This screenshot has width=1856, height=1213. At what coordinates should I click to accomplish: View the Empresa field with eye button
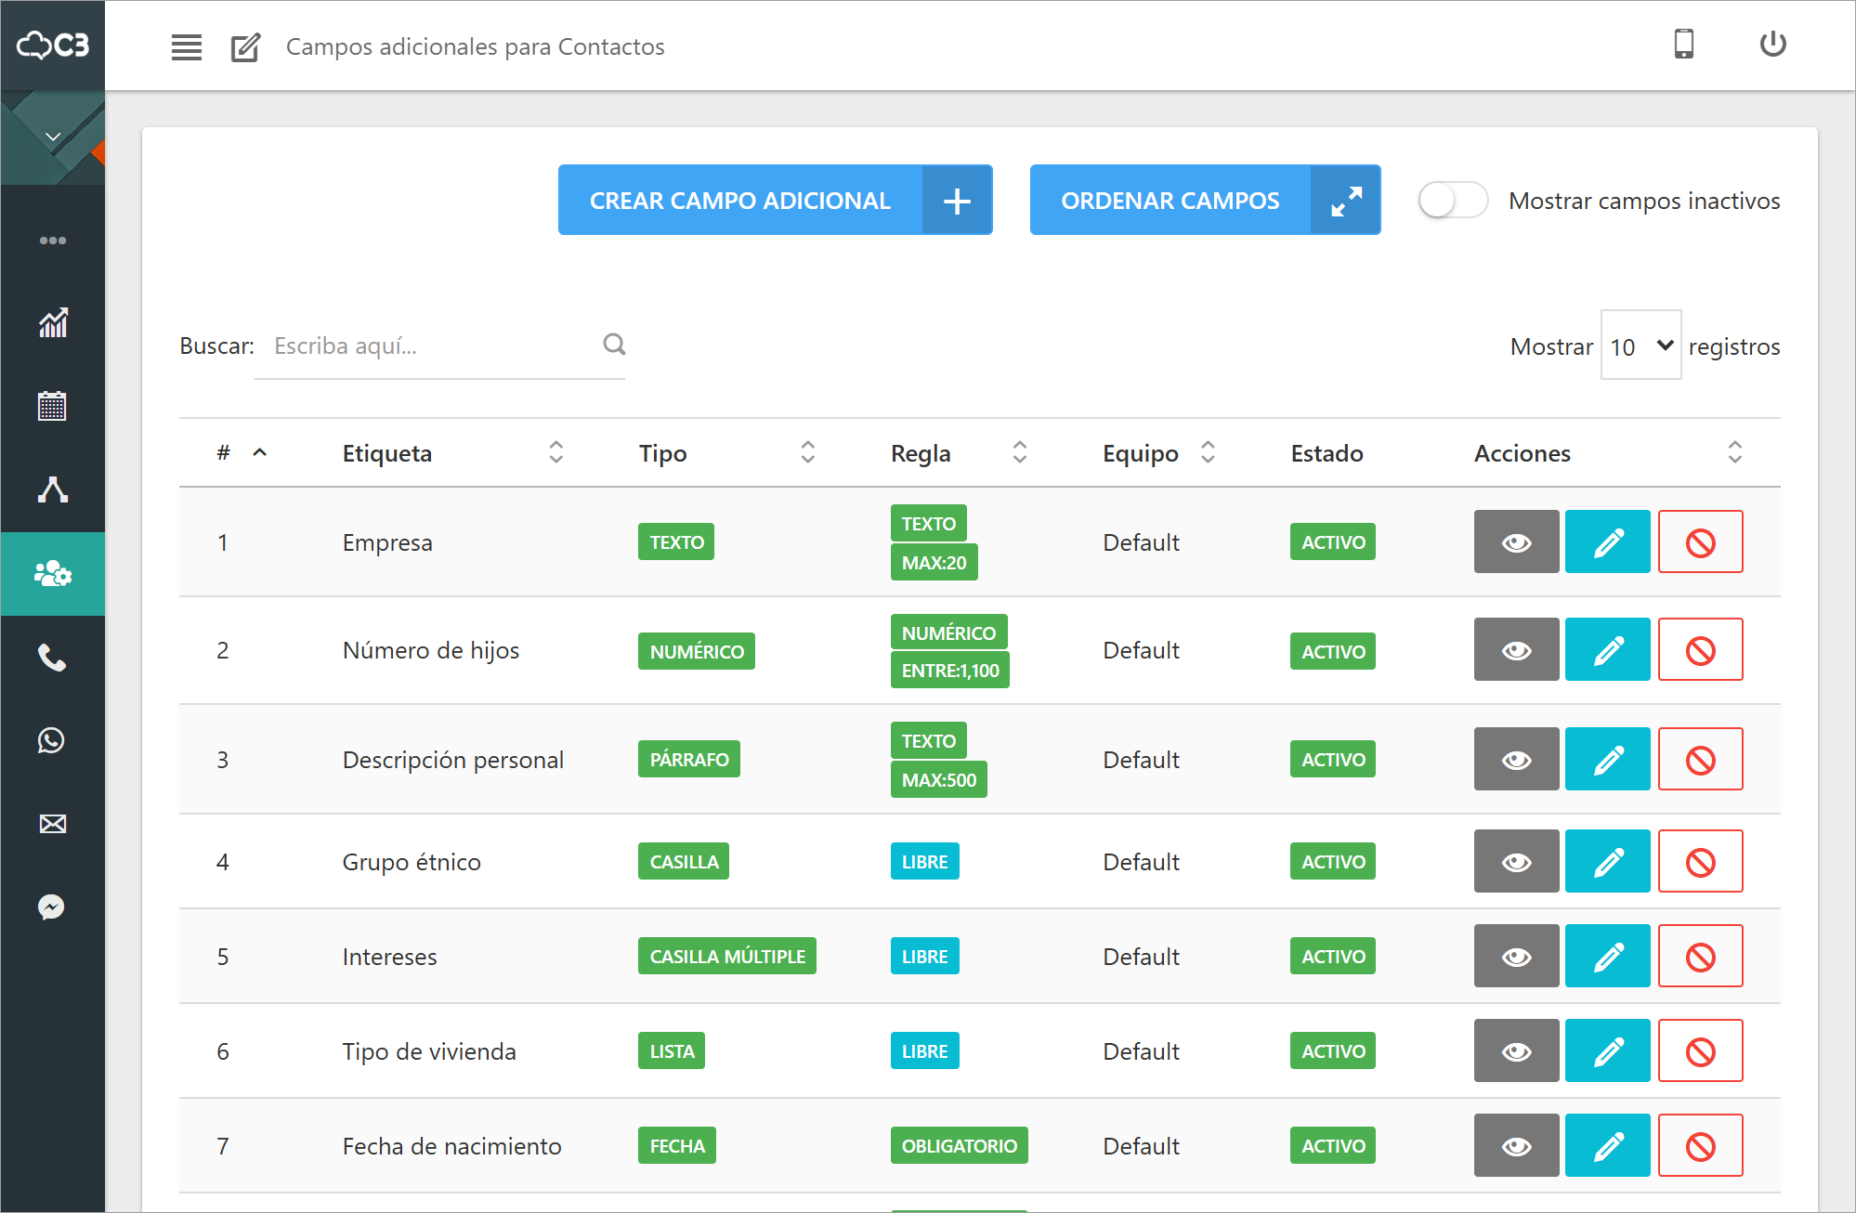coord(1516,542)
